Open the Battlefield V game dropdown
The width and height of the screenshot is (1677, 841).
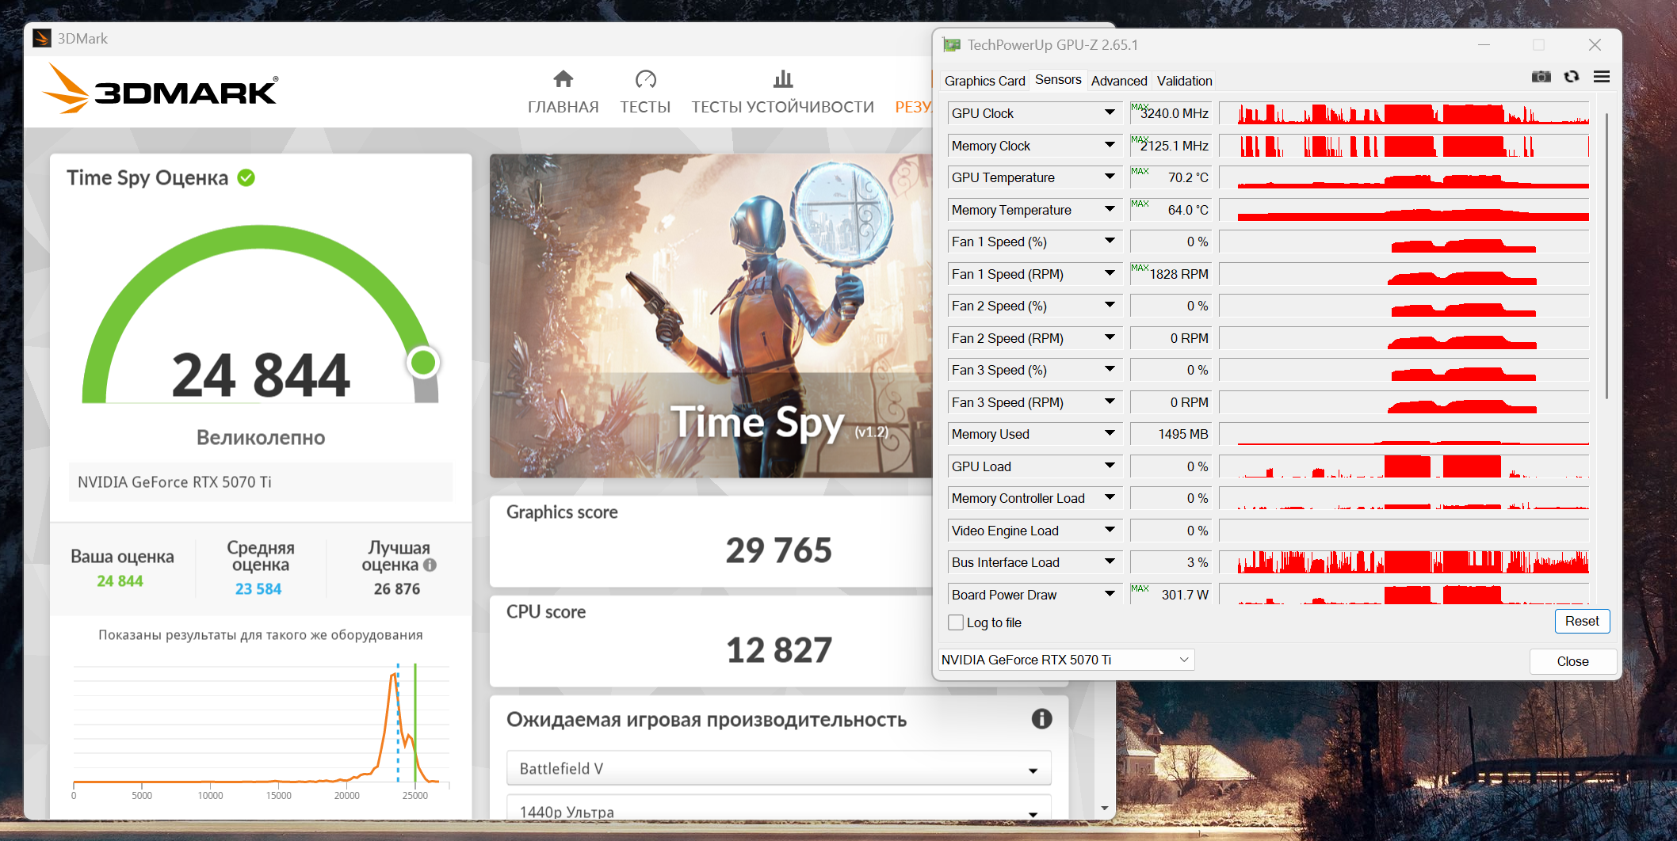coord(779,768)
